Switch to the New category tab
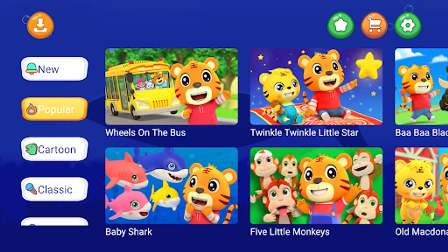The image size is (448, 252). pos(55,69)
